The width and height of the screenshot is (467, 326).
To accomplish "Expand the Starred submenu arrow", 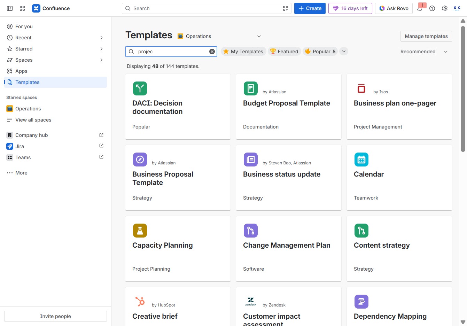I will (x=101, y=49).
